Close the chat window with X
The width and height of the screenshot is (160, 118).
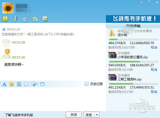pyautogui.click(x=157, y=2)
